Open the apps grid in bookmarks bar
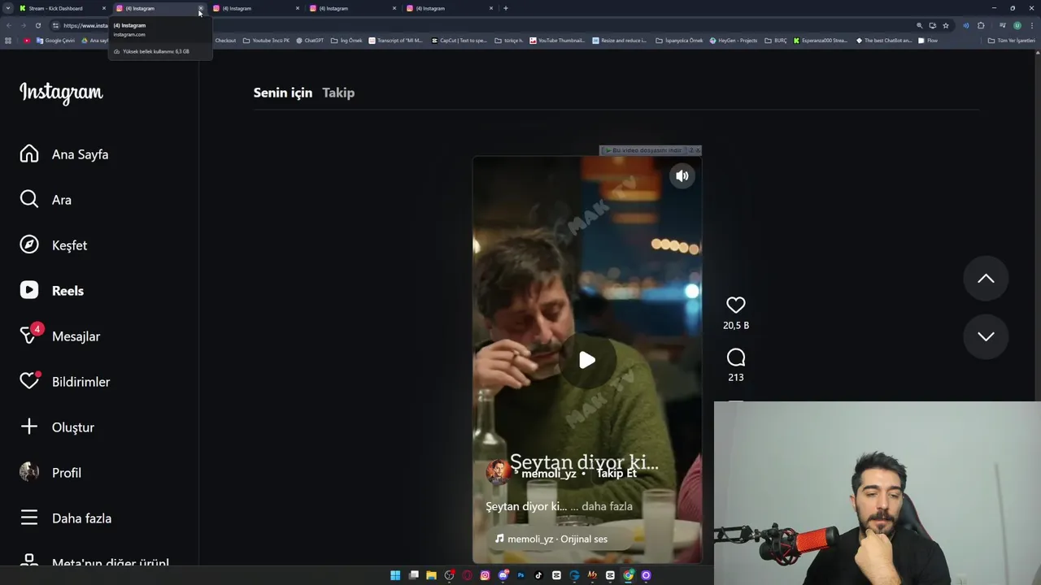The height and width of the screenshot is (585, 1041). 8,40
